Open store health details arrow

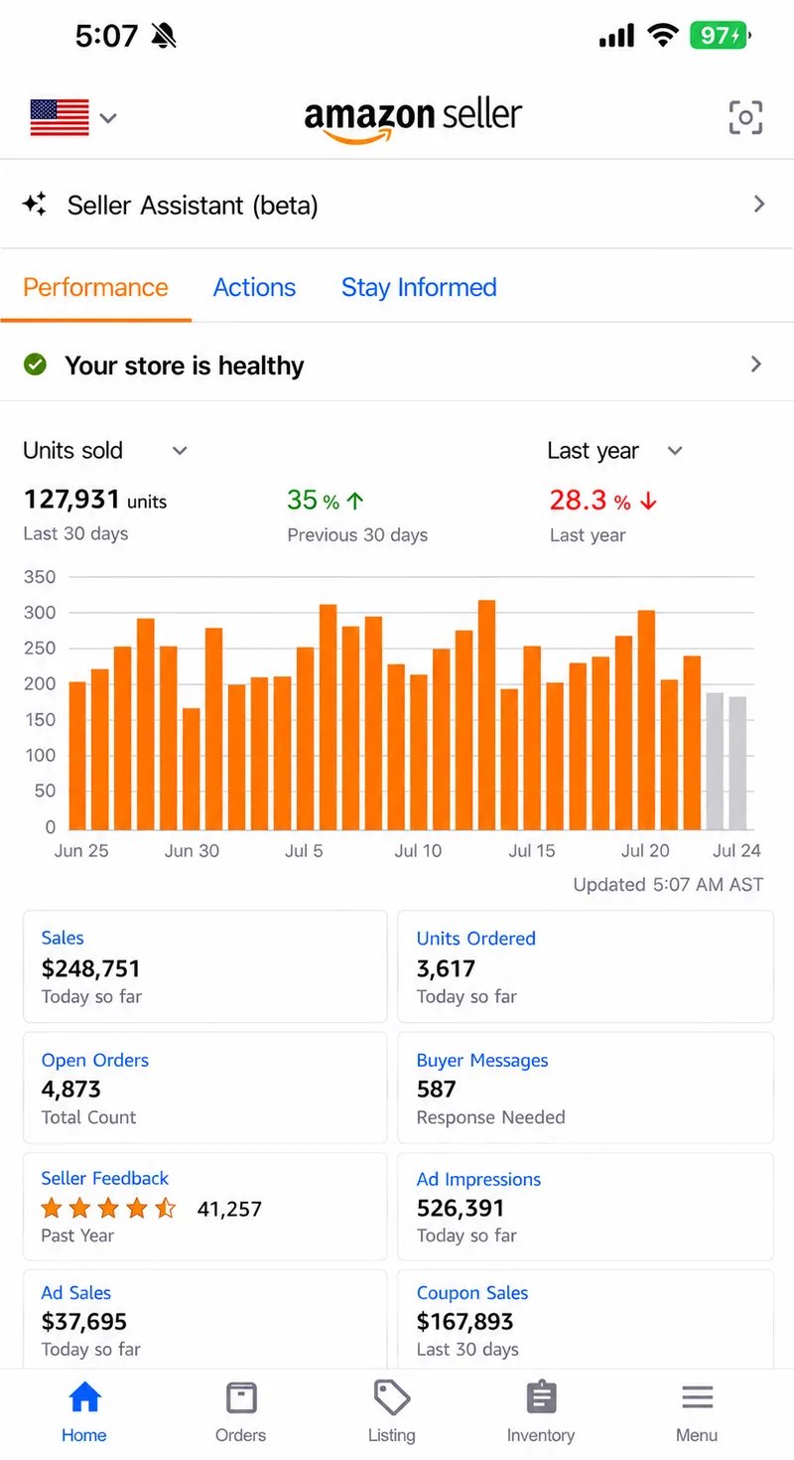click(x=756, y=364)
